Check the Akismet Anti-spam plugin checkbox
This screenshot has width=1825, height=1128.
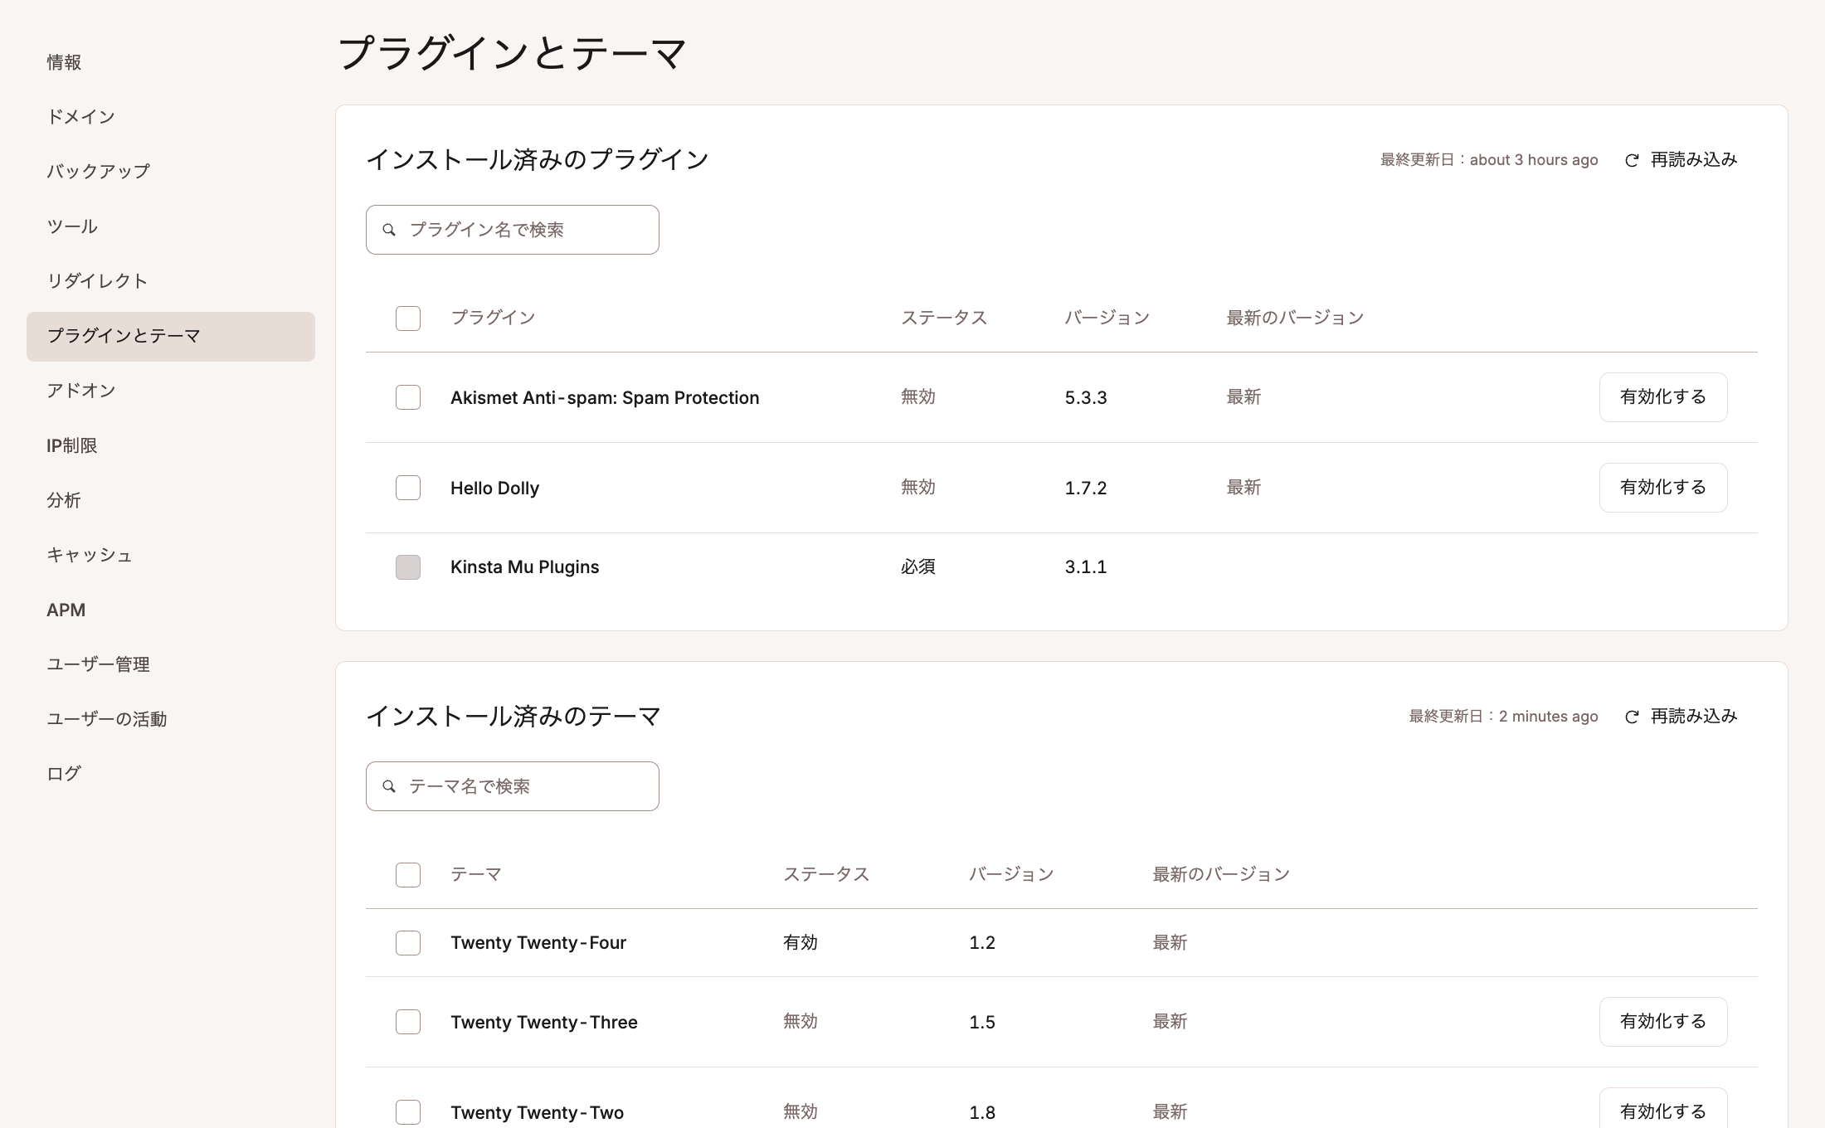point(407,397)
